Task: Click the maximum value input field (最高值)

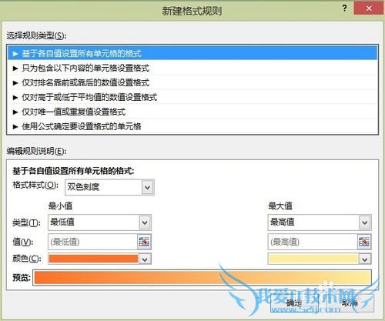Action: point(313,242)
